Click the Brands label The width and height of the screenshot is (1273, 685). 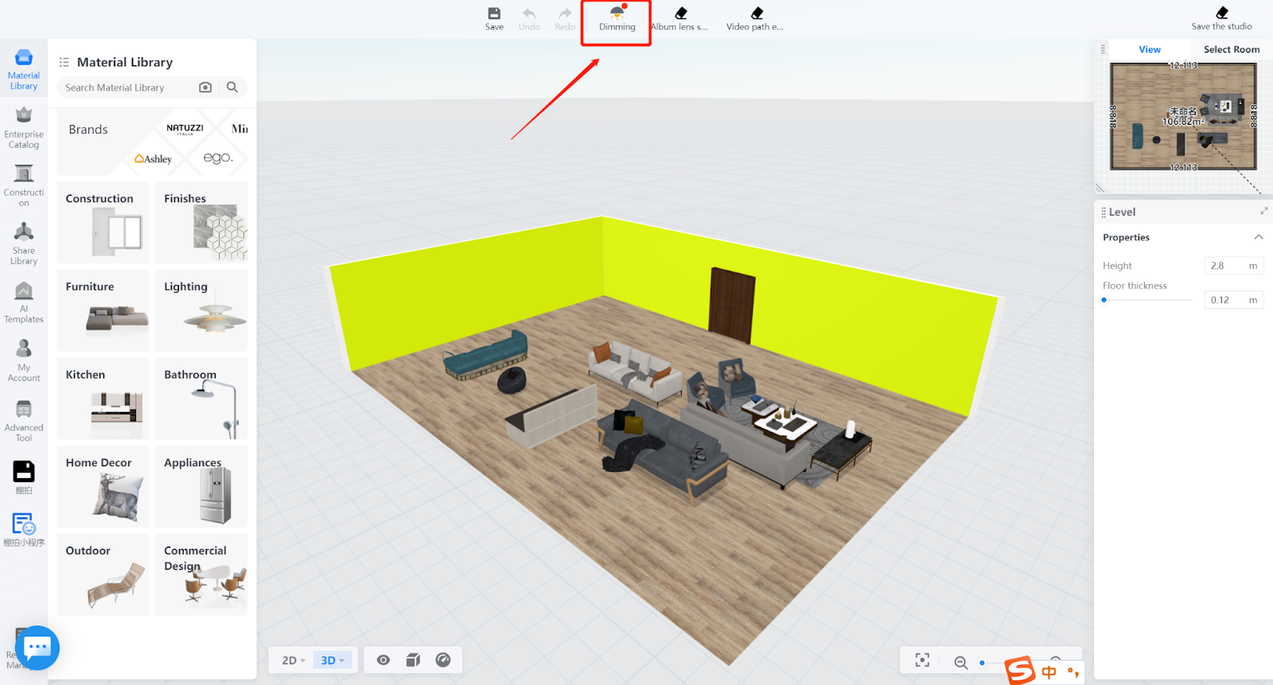(x=88, y=130)
